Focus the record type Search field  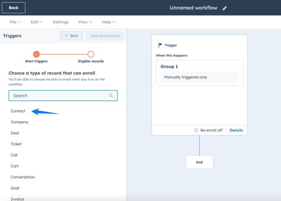click(59, 96)
